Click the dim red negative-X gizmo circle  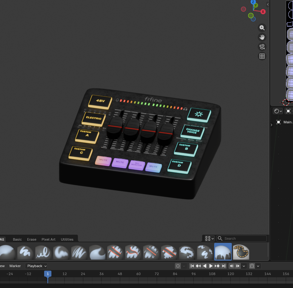click(x=243, y=9)
